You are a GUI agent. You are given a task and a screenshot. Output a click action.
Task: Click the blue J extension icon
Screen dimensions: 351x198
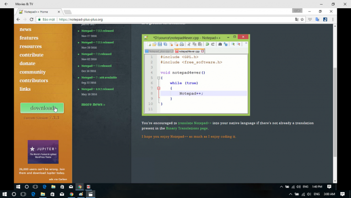[325, 20]
